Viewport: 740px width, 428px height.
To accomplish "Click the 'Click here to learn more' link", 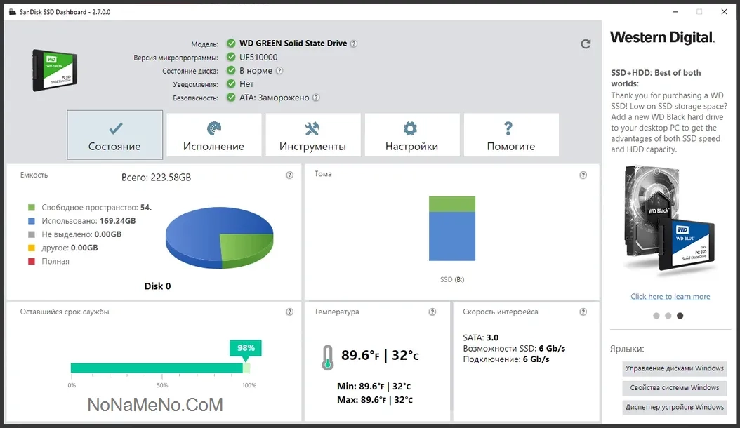I will point(670,297).
